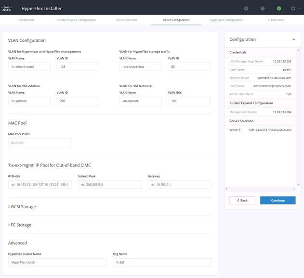Select the Server 6 entry
This screenshot has height=278, width=304.
(260, 130)
